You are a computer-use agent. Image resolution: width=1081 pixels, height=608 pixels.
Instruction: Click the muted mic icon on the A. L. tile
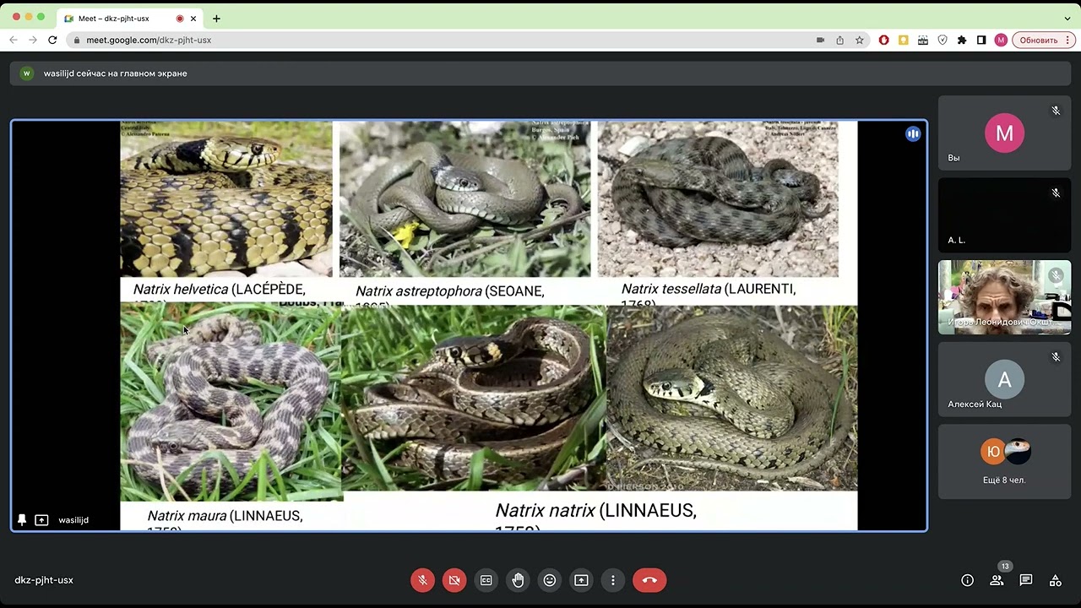(1056, 193)
